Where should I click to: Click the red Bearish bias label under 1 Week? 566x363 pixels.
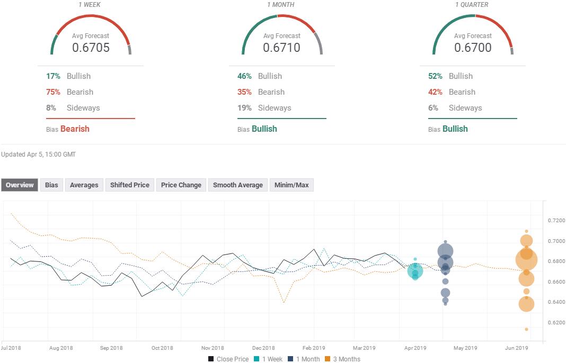[x=75, y=129]
